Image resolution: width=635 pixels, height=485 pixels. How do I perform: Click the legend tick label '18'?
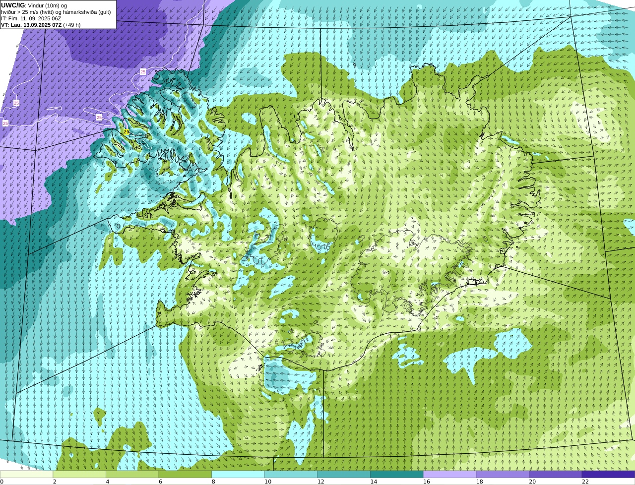pyautogui.click(x=479, y=482)
